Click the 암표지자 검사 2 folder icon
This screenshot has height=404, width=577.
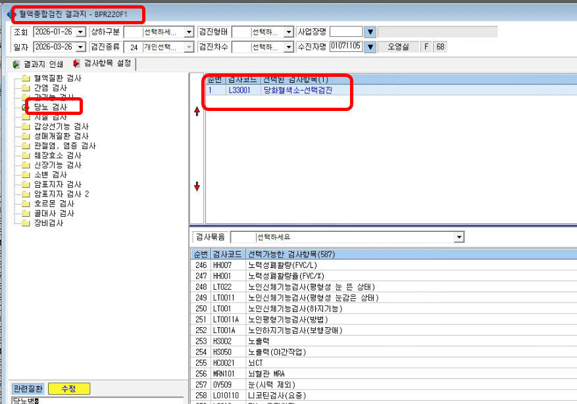point(26,194)
